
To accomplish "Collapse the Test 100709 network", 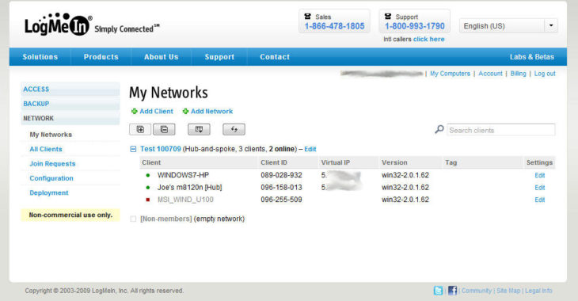I will [x=133, y=149].
